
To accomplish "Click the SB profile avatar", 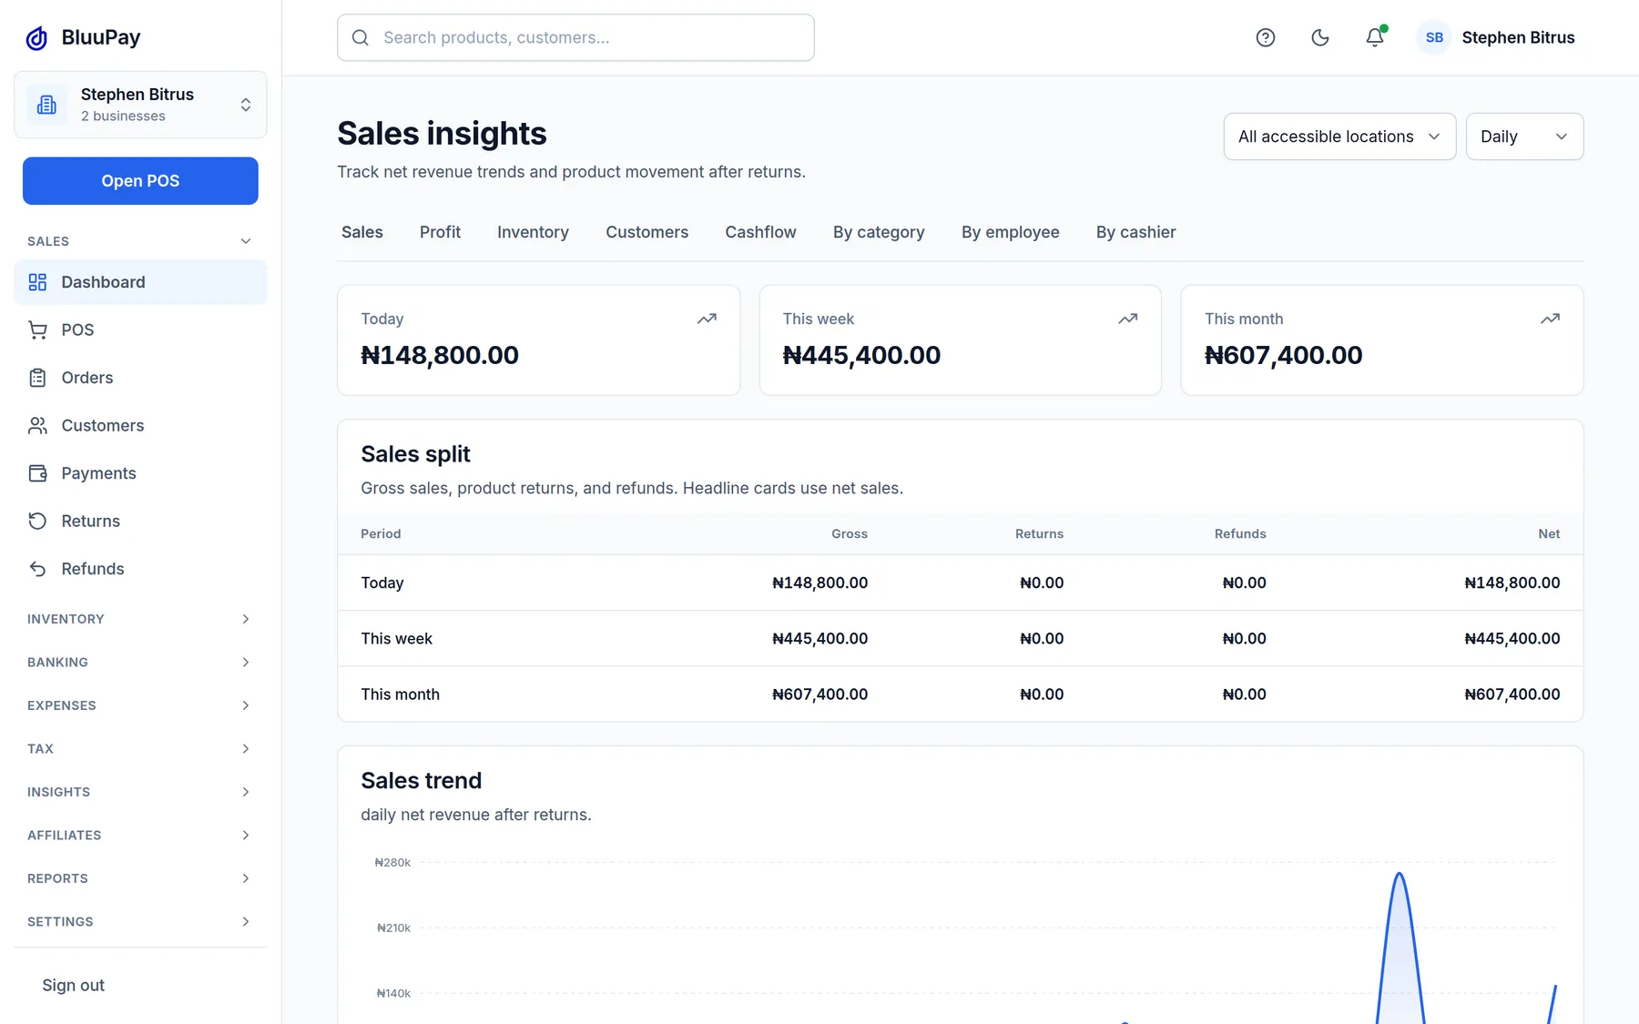I will pos(1434,37).
